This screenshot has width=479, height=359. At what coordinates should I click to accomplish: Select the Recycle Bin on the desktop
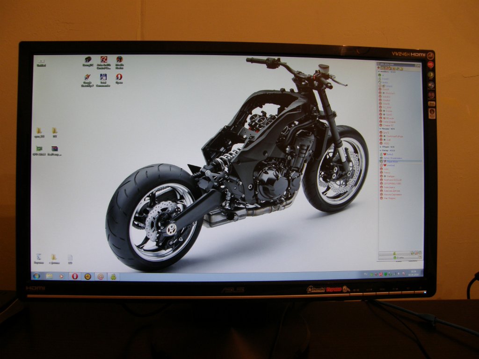click(39, 258)
